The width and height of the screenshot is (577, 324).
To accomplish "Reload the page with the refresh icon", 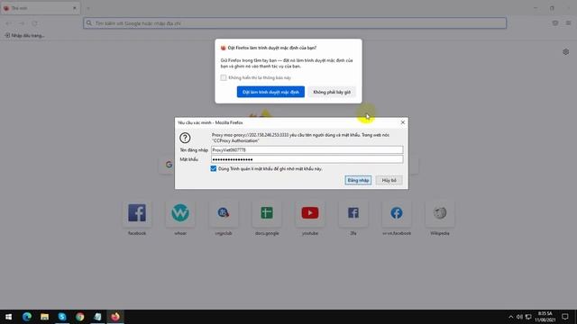I will pos(34,23).
